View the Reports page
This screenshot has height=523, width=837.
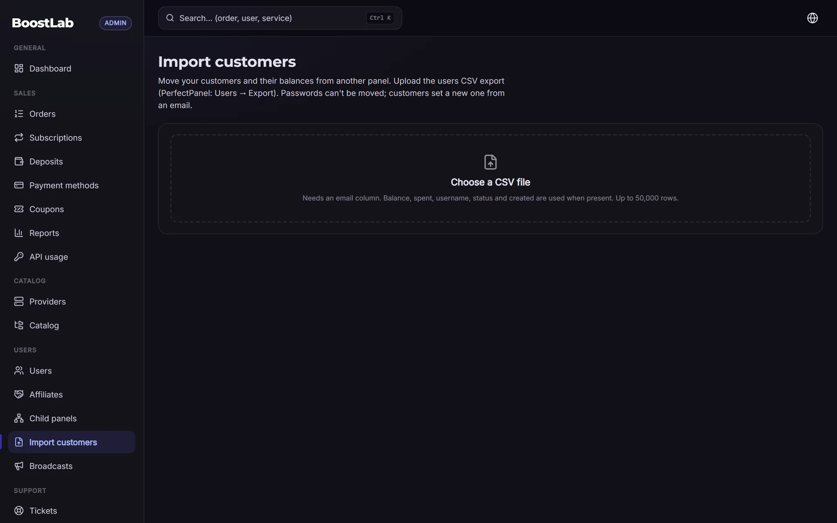tap(72, 233)
